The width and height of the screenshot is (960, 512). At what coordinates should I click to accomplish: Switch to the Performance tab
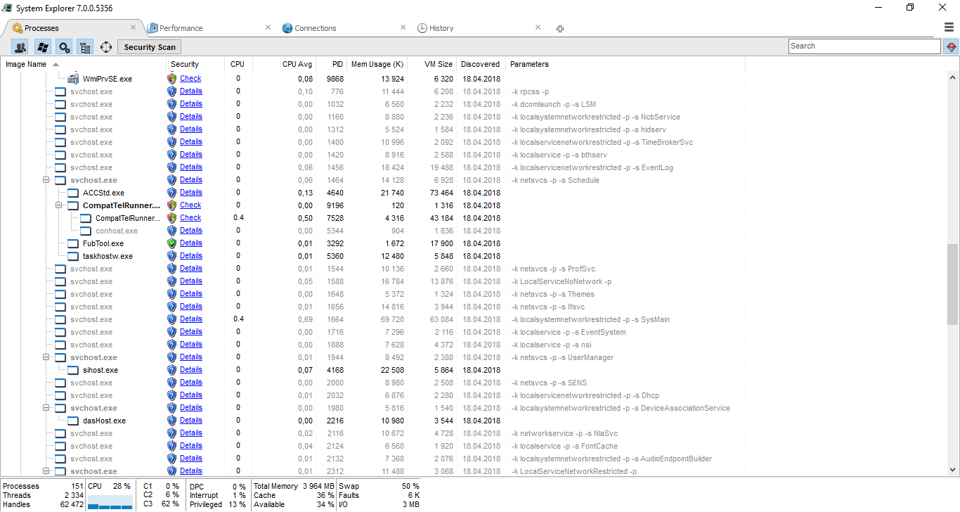(181, 28)
